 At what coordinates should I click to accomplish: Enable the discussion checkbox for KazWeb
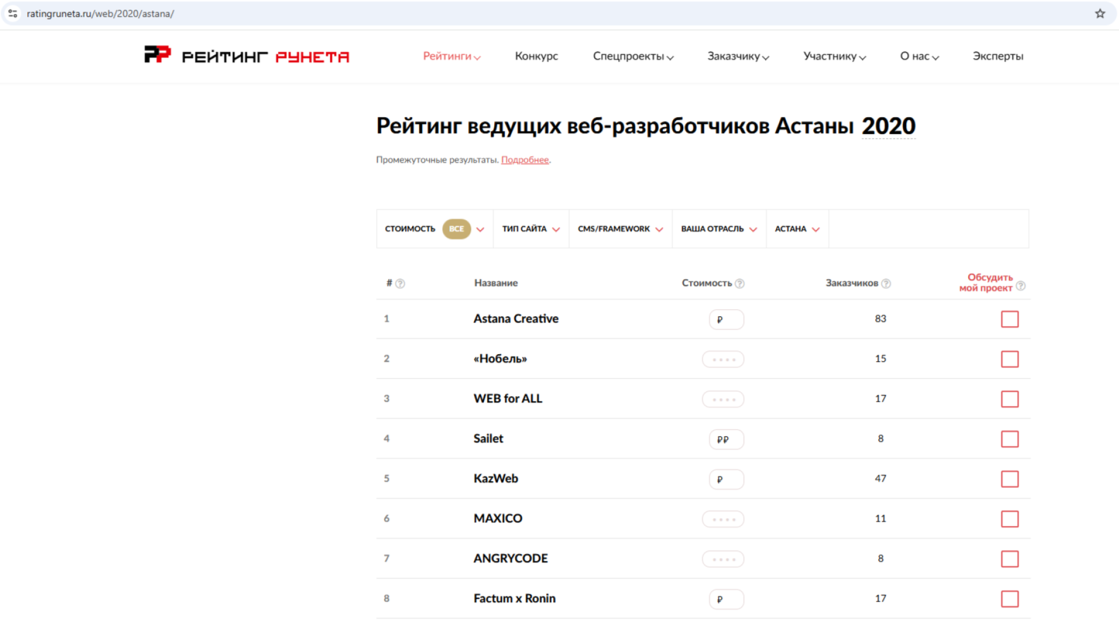tap(1010, 479)
